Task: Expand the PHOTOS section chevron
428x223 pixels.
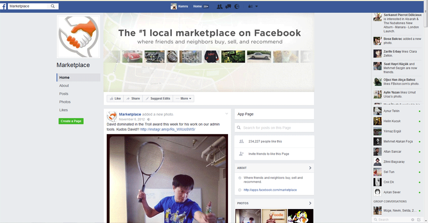Action: (310, 203)
